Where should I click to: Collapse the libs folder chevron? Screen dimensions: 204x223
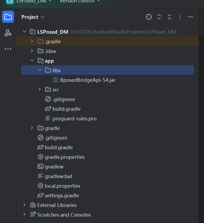[40, 70]
